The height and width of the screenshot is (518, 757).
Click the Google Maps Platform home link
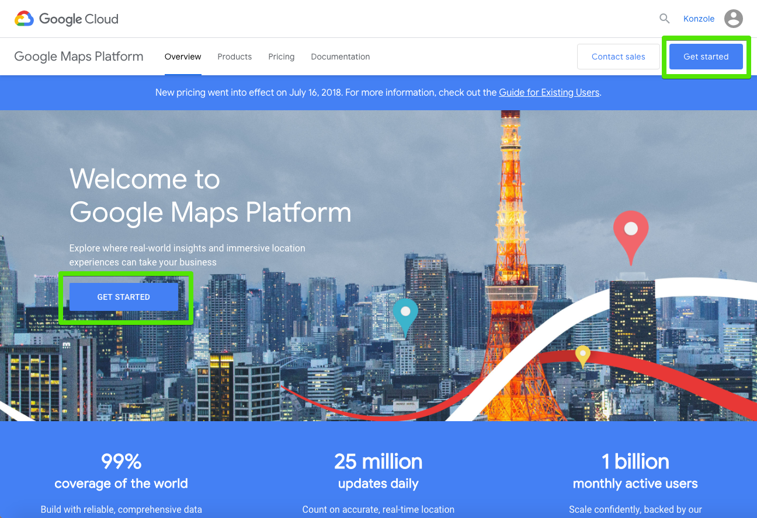pyautogui.click(x=79, y=56)
